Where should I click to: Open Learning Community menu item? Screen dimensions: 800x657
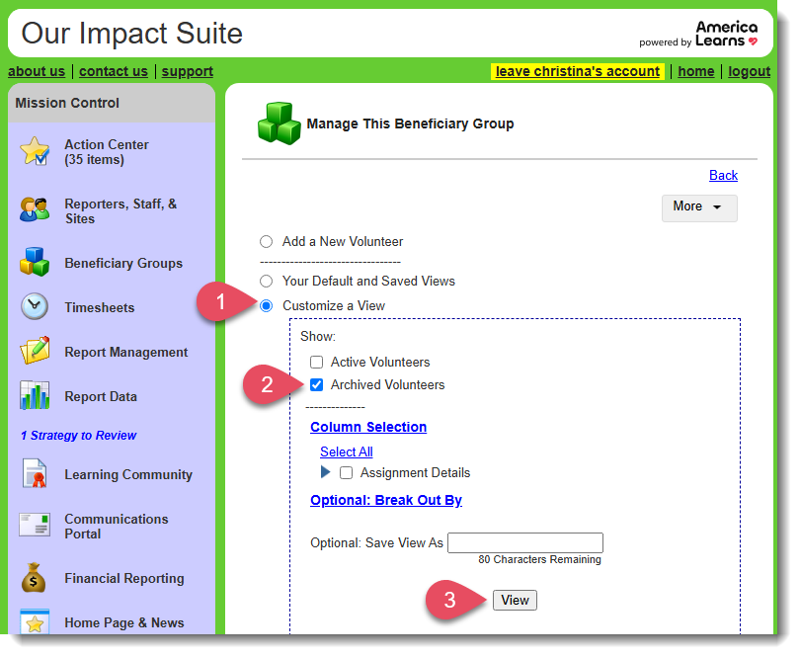click(x=128, y=475)
